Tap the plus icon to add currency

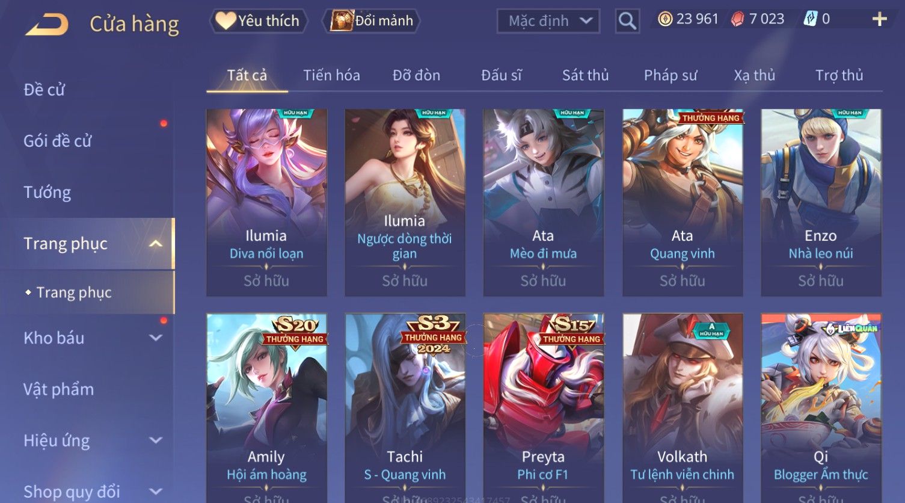[880, 19]
